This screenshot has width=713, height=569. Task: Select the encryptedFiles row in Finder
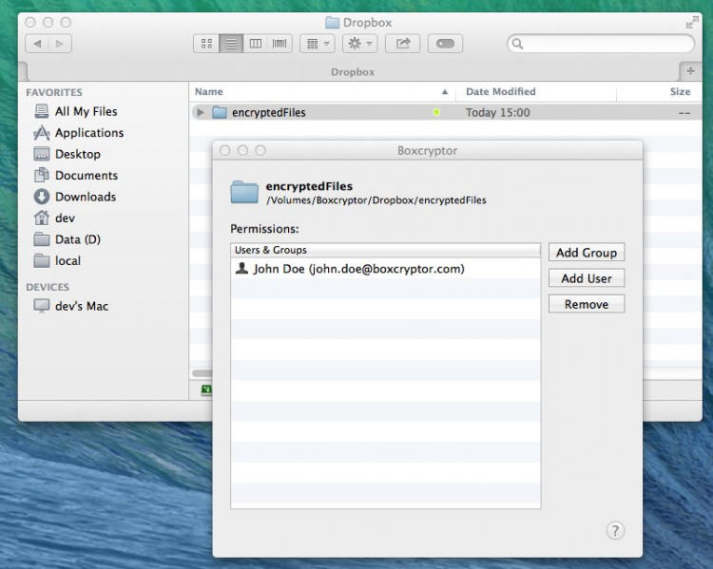tap(446, 112)
